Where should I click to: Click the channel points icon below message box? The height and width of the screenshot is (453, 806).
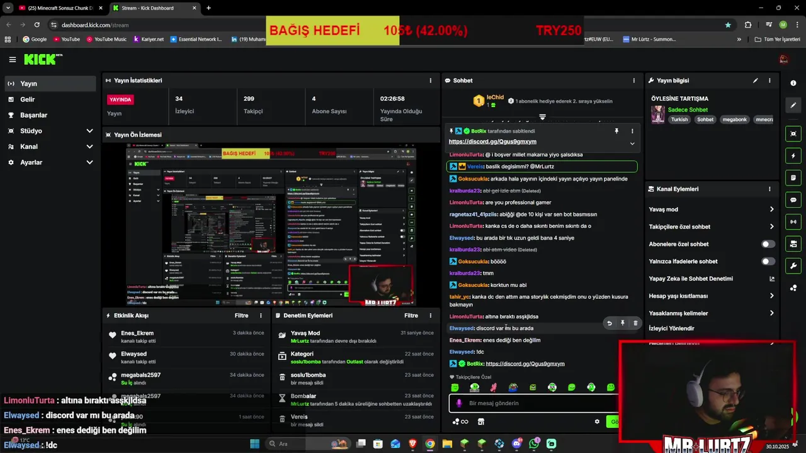click(460, 422)
